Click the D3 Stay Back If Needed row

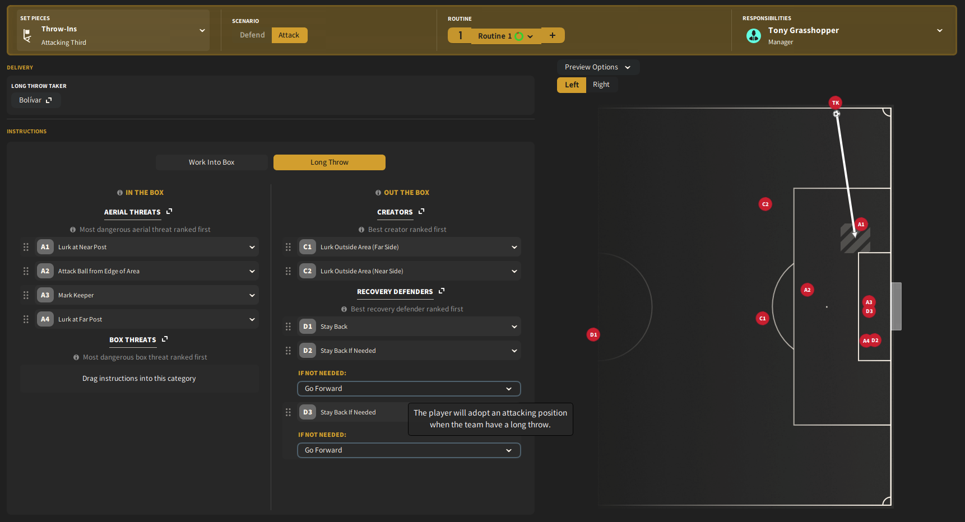[353, 412]
